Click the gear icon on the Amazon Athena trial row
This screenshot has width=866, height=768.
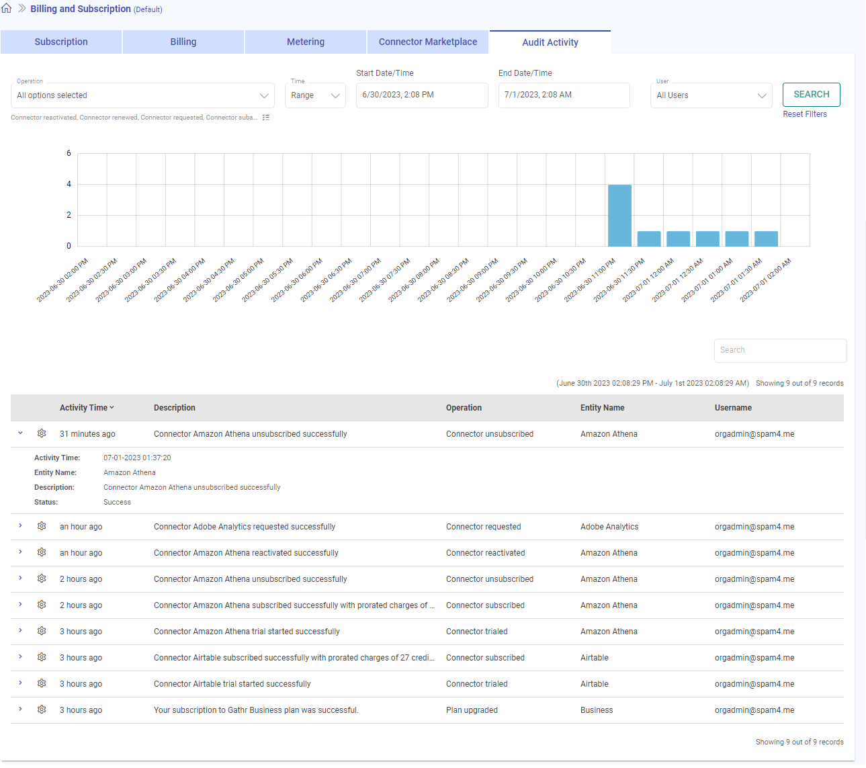(42, 631)
